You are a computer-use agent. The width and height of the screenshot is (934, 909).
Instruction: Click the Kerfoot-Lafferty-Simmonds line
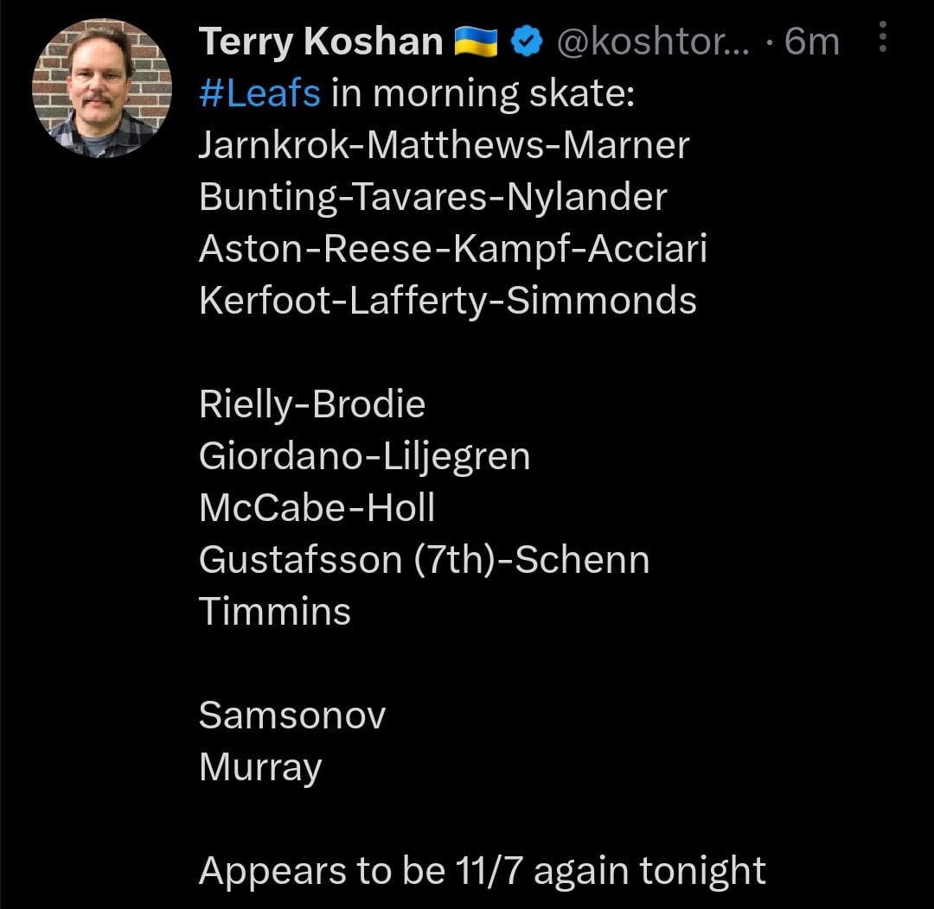[447, 301]
